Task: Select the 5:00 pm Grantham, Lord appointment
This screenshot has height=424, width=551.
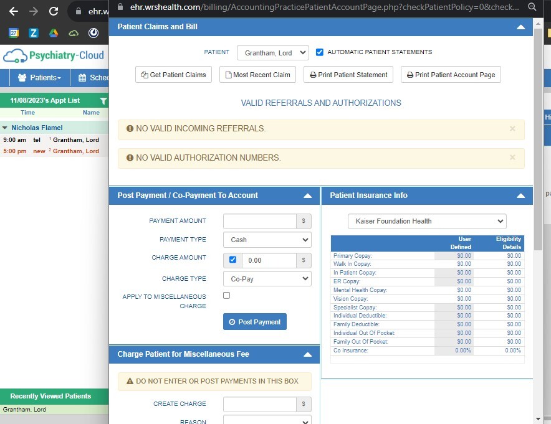Action: coord(75,151)
